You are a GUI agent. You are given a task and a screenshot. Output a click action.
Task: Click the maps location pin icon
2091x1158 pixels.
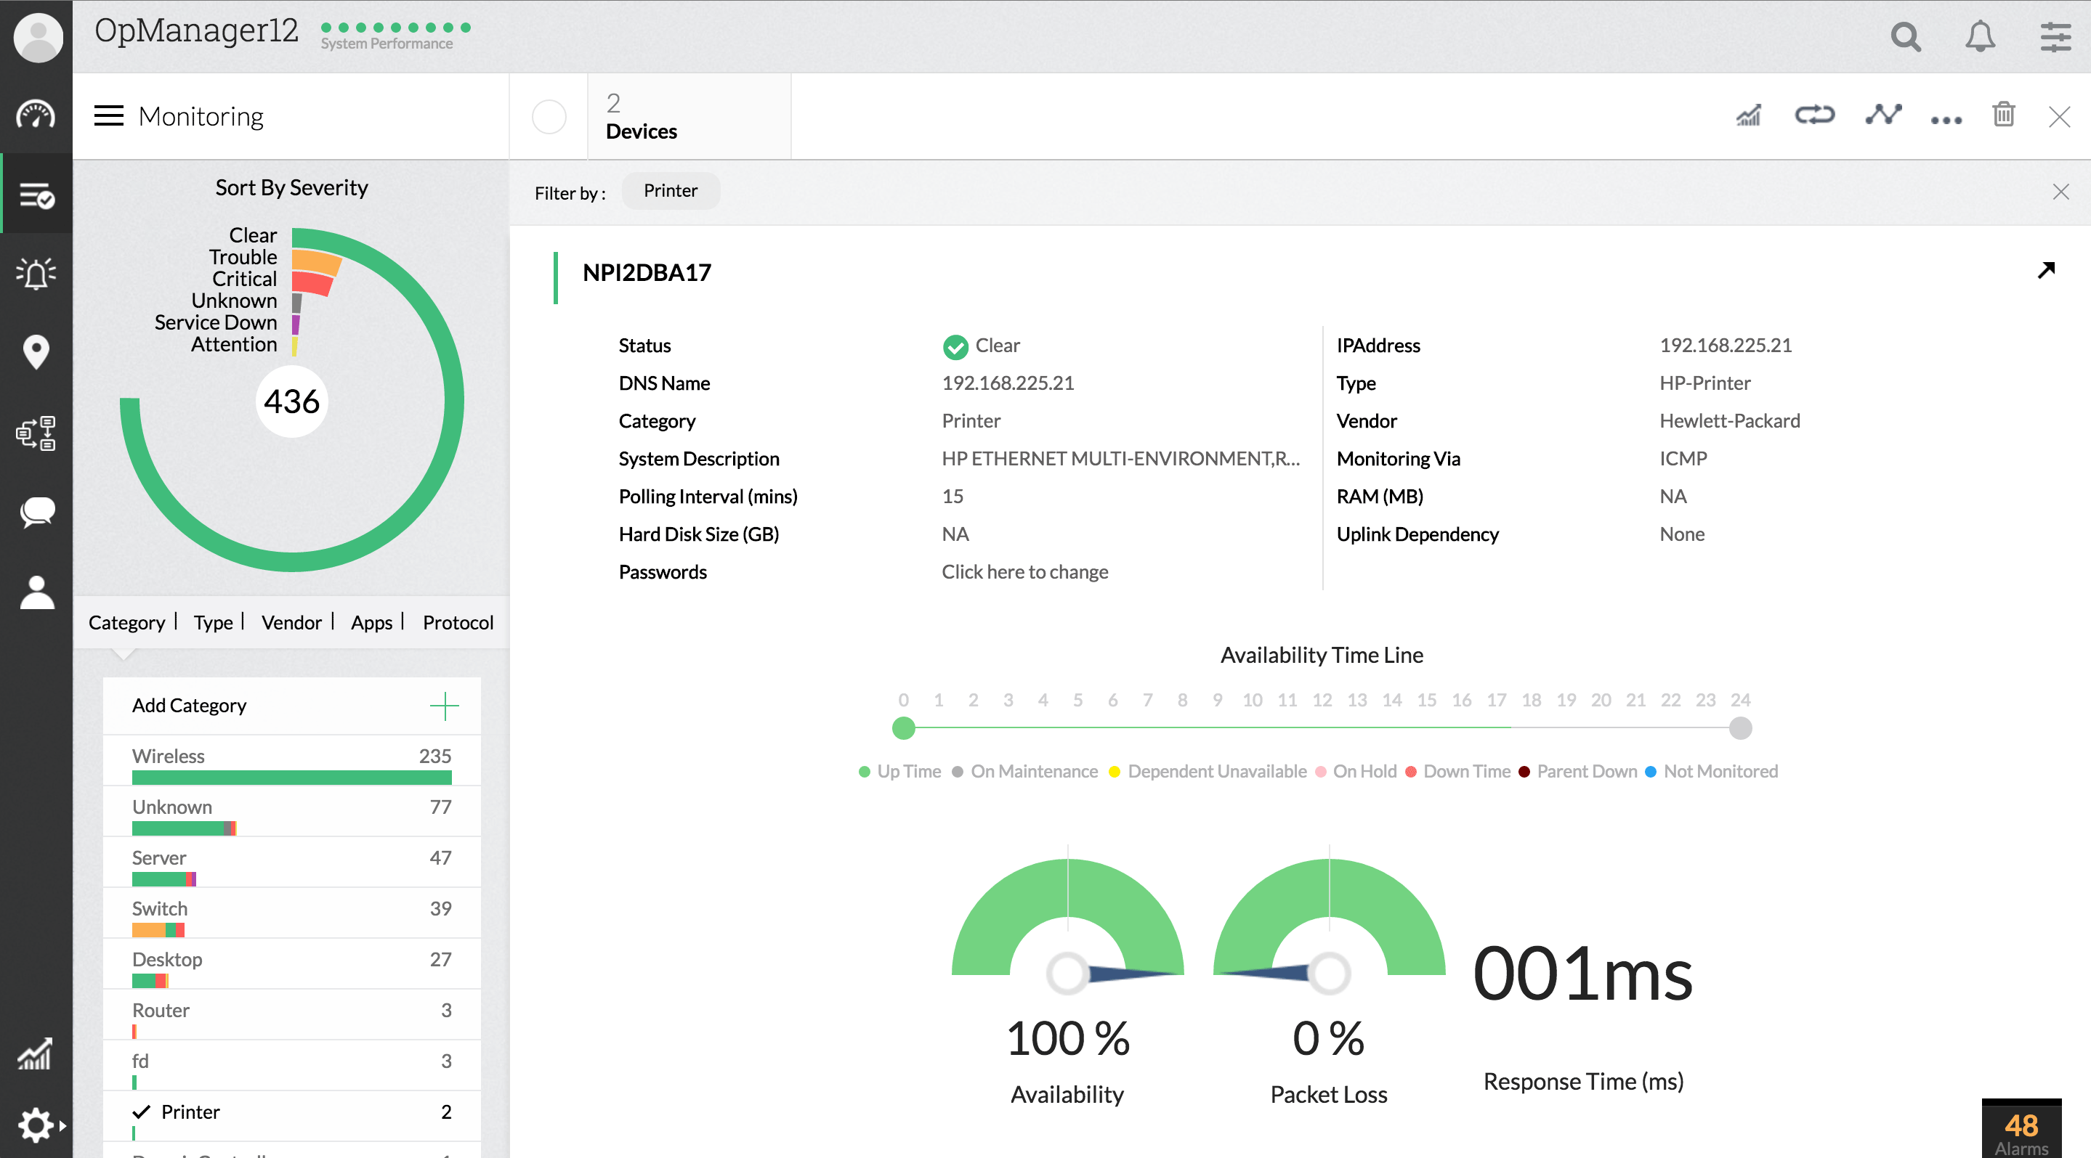point(36,352)
